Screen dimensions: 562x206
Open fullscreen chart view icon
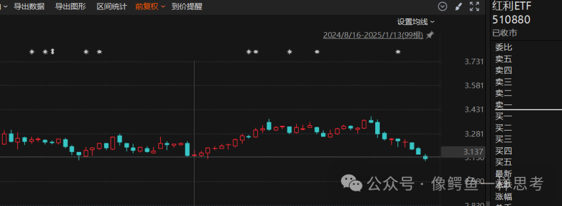475,6
